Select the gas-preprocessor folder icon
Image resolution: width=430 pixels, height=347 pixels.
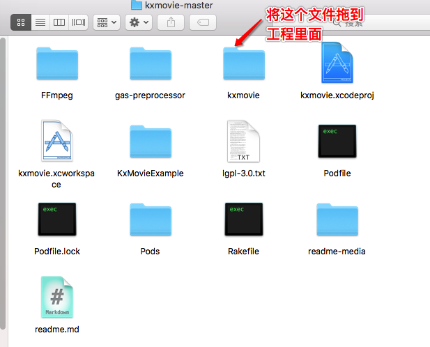click(151, 63)
